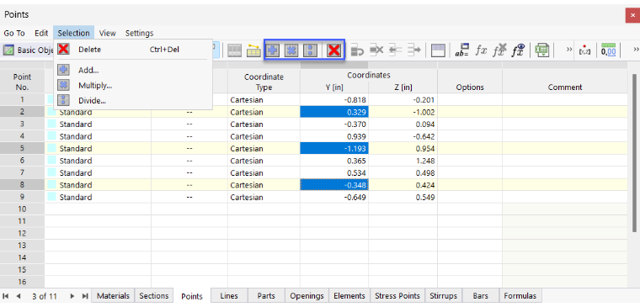
Task: Switch to the Openings tab
Action: 307,296
